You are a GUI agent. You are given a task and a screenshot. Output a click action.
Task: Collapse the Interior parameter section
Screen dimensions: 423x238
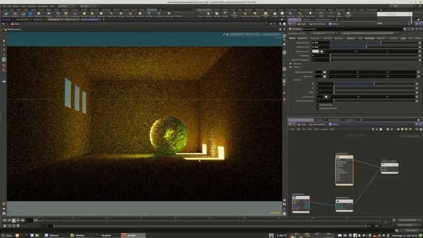(x=291, y=67)
